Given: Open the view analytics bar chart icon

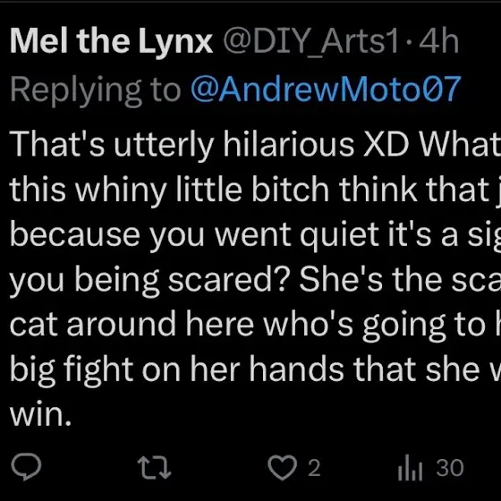Looking at the screenshot, I should click(x=411, y=468).
